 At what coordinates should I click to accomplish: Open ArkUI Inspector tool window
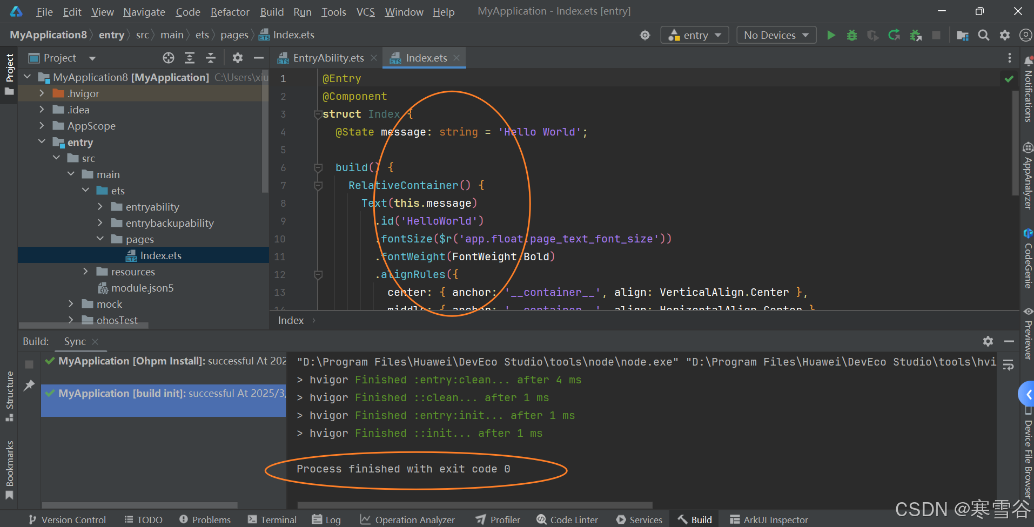pyautogui.click(x=769, y=519)
